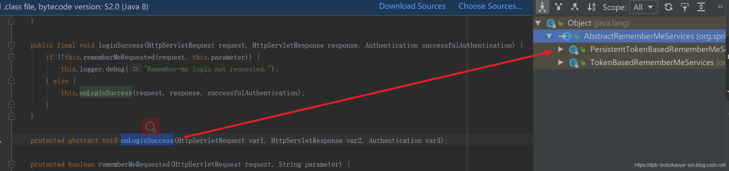Viewport: 729px width, 171px height.
Task: Select AbstractRememberMeServices row in hierarchy
Action: point(629,36)
